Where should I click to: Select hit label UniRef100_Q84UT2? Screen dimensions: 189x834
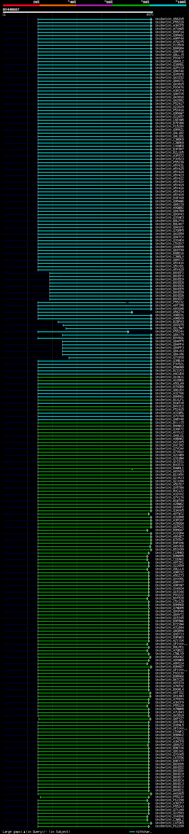170,745
